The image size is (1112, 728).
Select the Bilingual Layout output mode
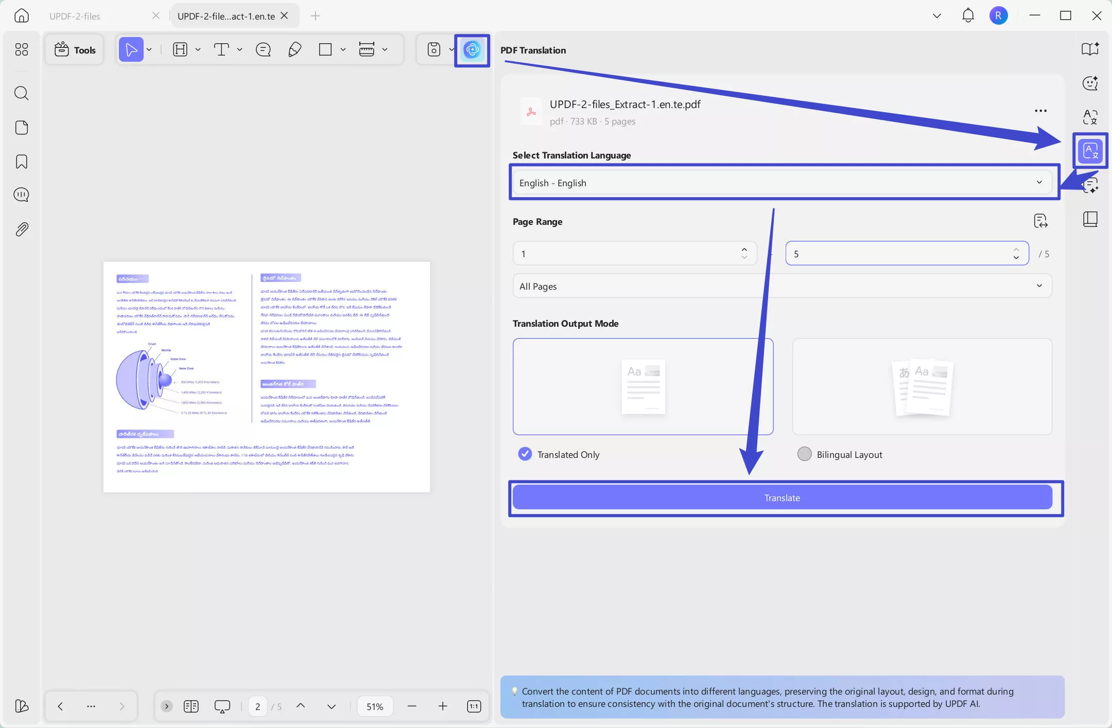[x=805, y=454]
